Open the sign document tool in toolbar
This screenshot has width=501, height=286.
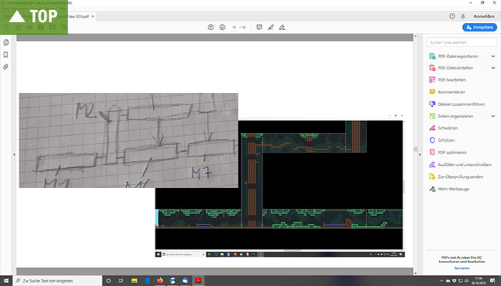[282, 27]
